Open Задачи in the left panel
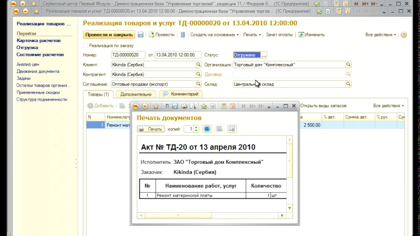Screen dimensions: 420x236 pyautogui.click(x=24, y=78)
